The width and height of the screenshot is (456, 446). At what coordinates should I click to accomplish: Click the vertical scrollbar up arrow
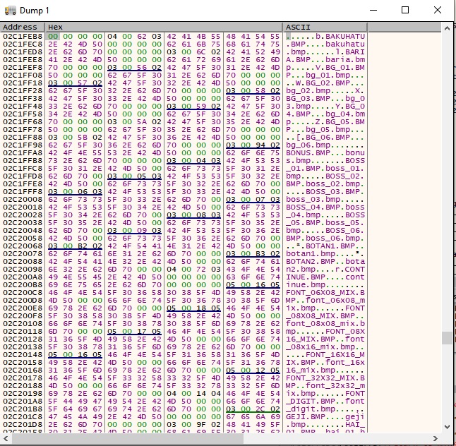tap(447, 27)
